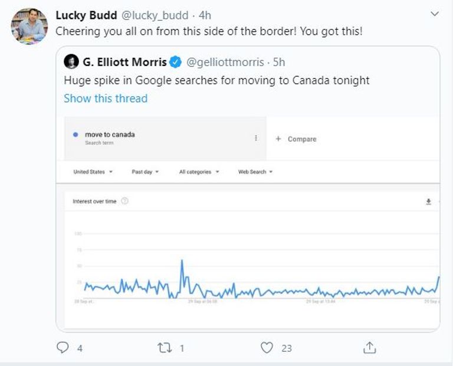Expand the All categories dropdown

click(x=199, y=172)
